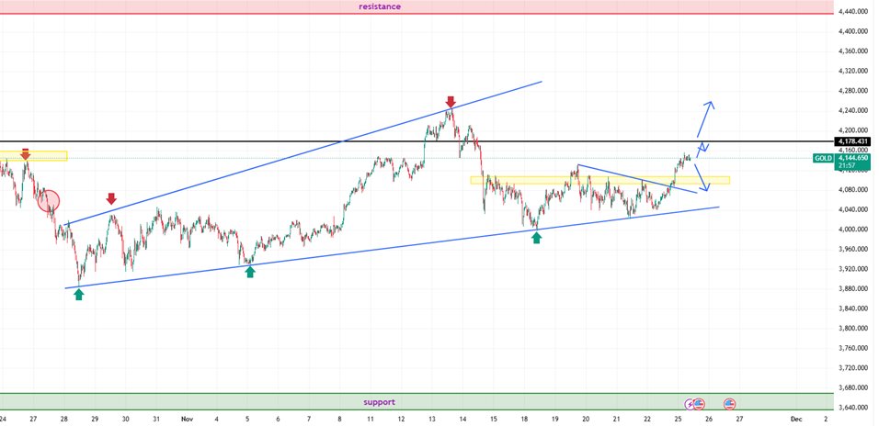Screen dimensions: 879x426
Task: Click the 4,200.000 price axis label
Action: [x=855, y=130]
